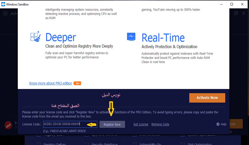Image resolution: width=249 pixels, height=145 pixels.
Task: Click restore icon of background app window
Action: (x=236, y=13)
